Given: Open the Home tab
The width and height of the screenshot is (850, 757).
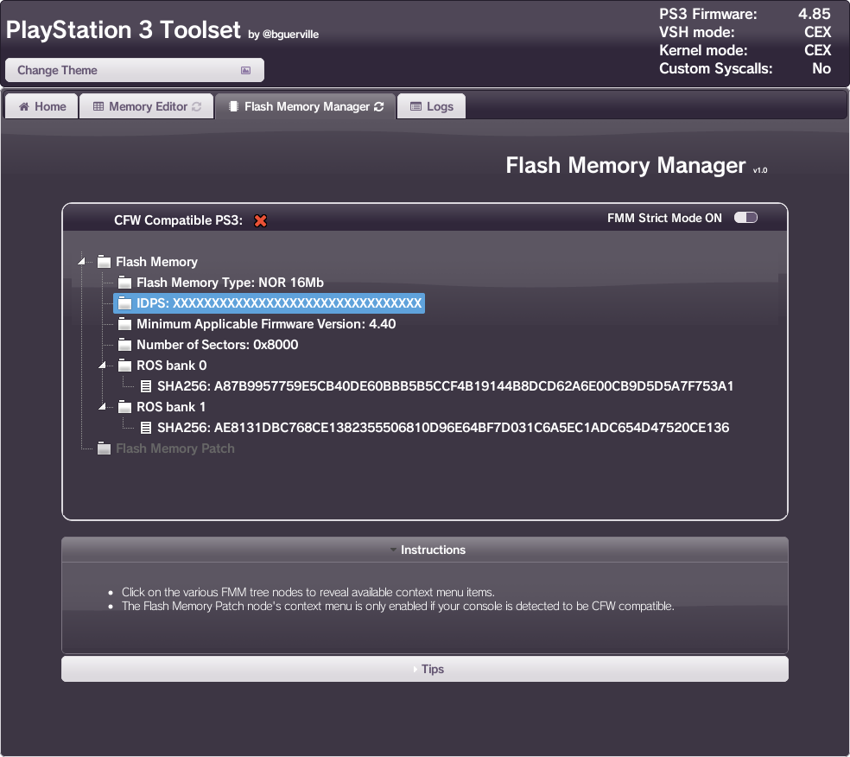Looking at the screenshot, I should pos(42,106).
